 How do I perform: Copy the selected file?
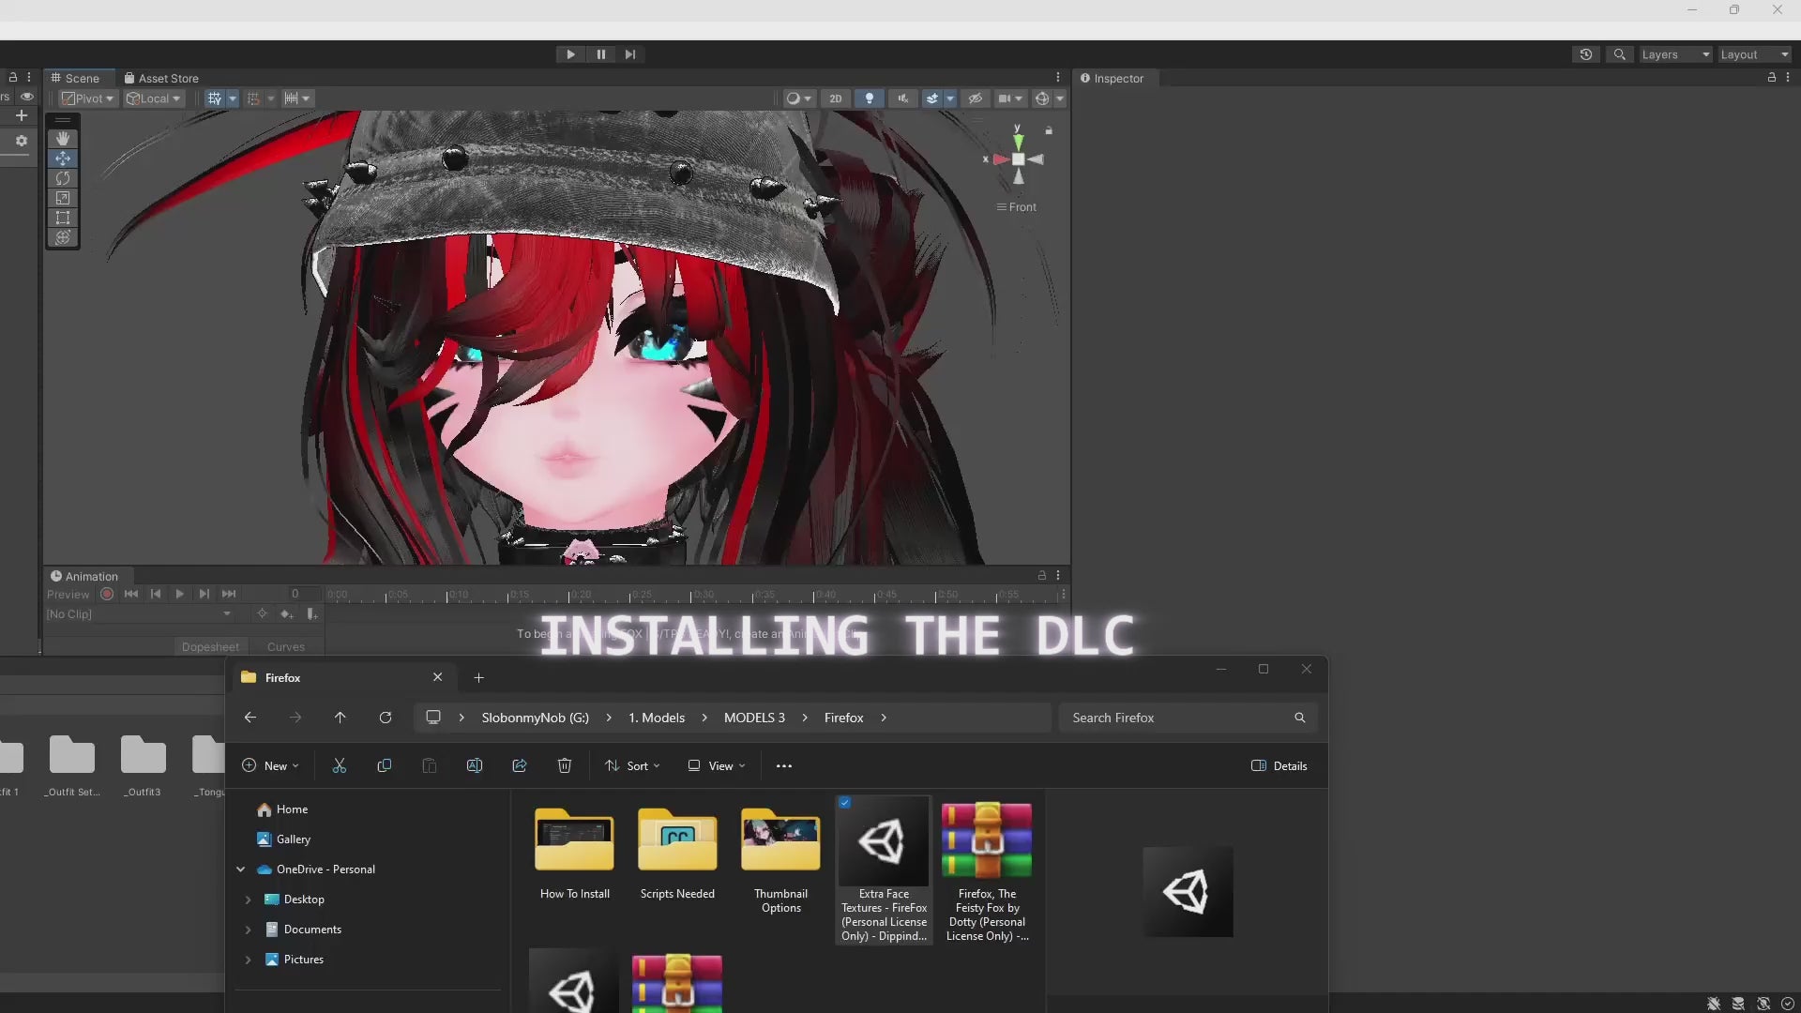click(x=385, y=766)
